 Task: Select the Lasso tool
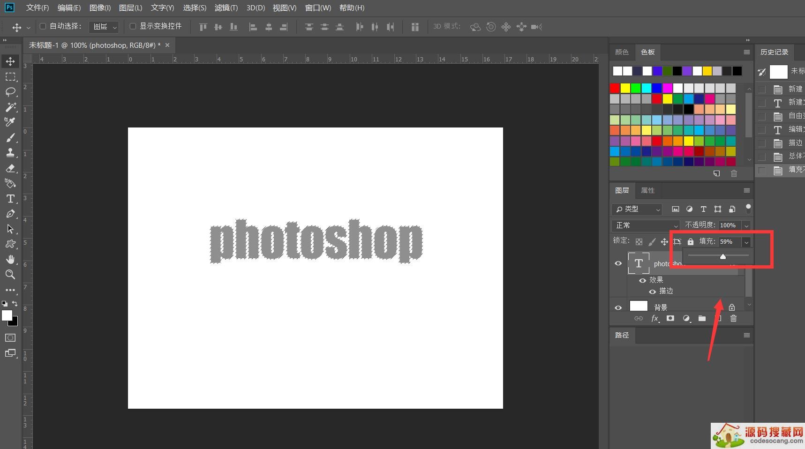coord(10,92)
